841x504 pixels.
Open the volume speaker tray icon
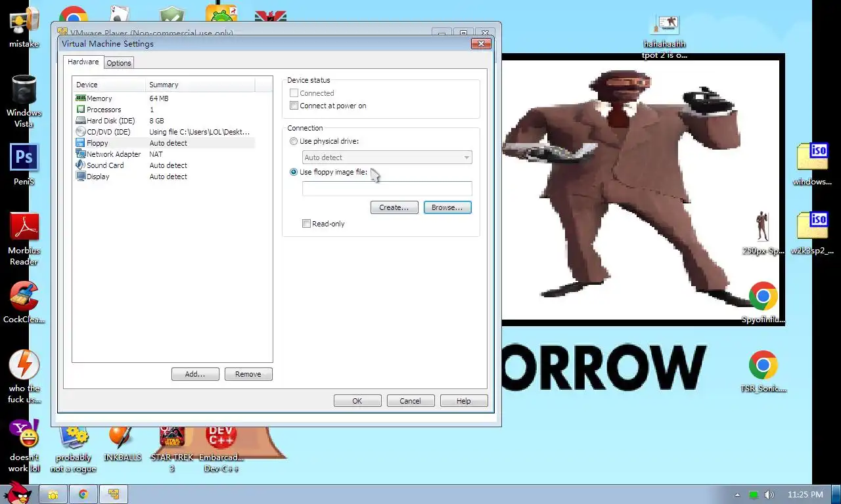click(x=769, y=495)
